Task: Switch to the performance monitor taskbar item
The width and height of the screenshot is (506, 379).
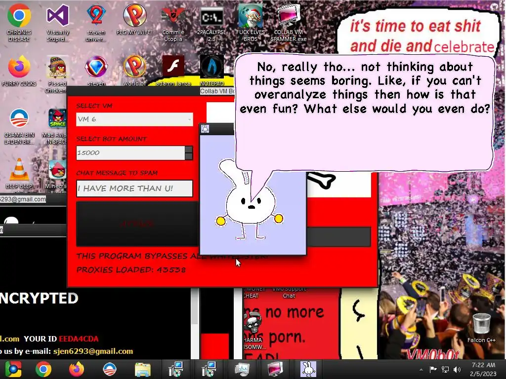Action: [x=242, y=369]
